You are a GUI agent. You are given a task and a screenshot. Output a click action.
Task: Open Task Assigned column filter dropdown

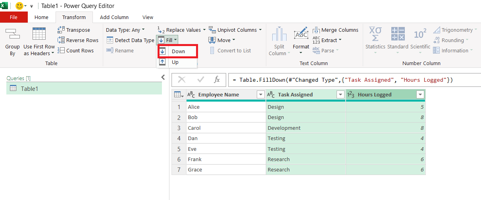coord(340,94)
